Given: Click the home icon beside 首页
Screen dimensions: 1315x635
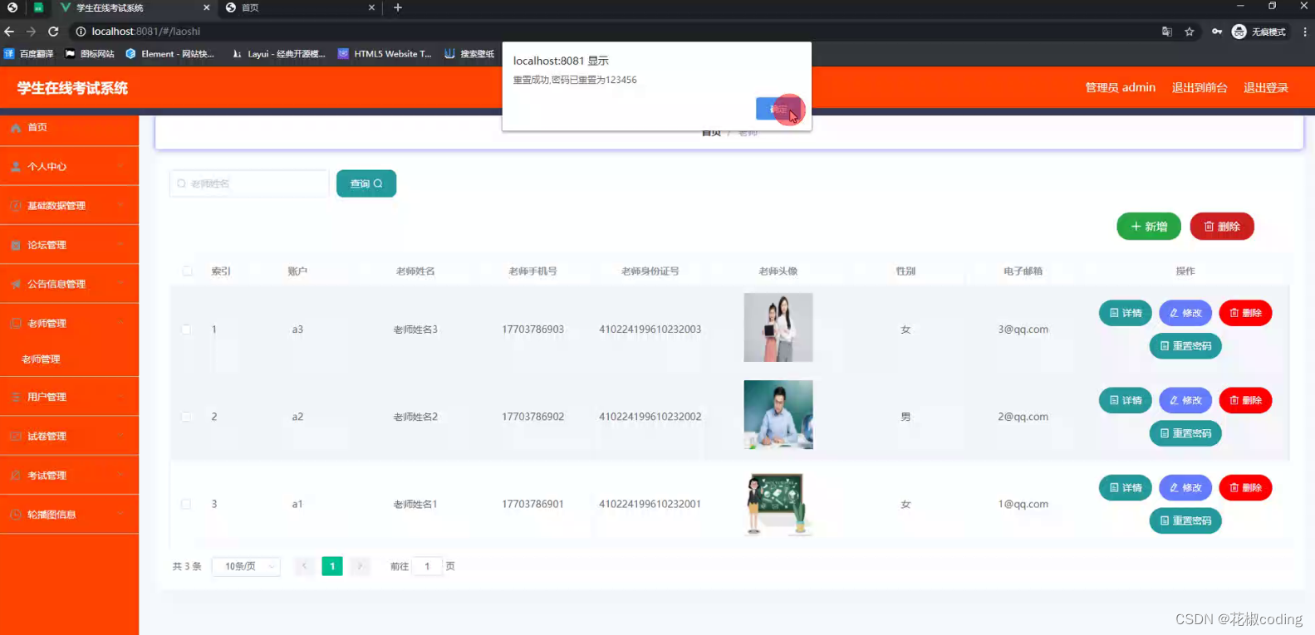Looking at the screenshot, I should tap(16, 127).
